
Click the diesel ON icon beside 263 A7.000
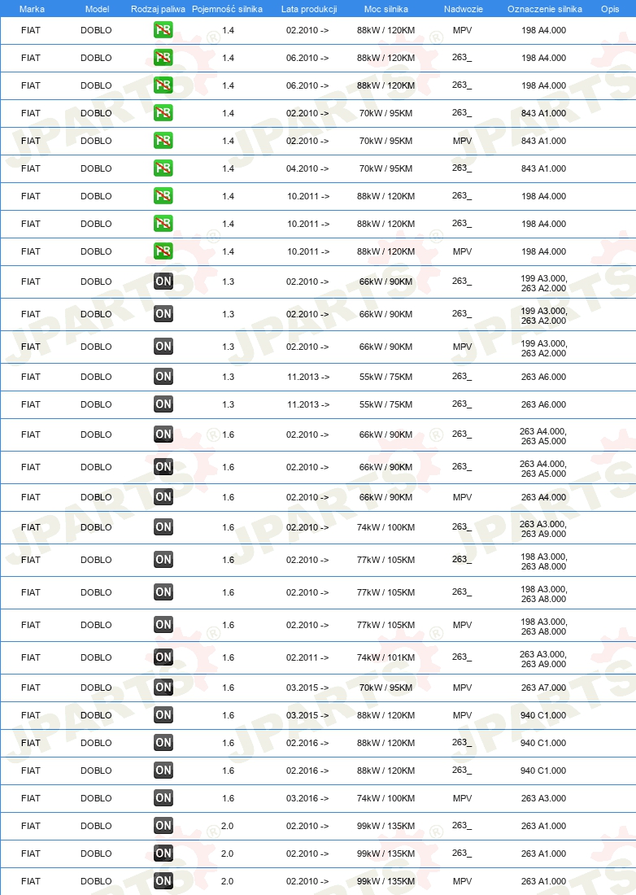163,688
